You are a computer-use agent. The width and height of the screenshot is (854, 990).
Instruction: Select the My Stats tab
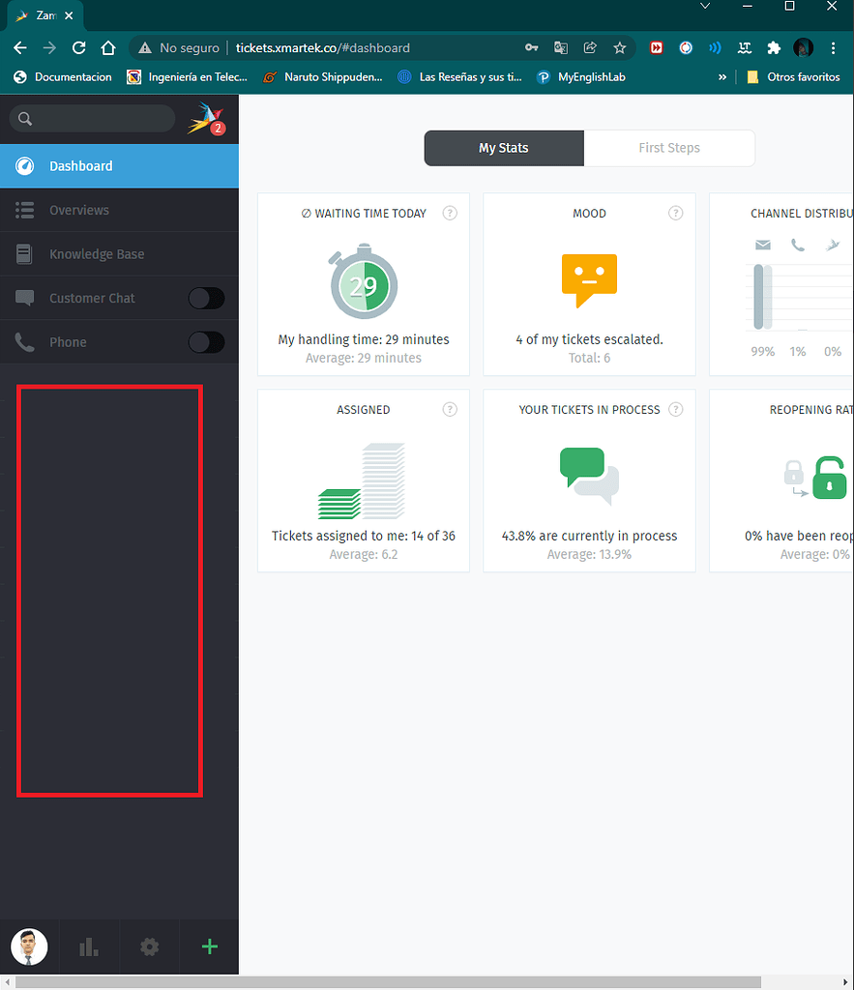click(x=504, y=148)
